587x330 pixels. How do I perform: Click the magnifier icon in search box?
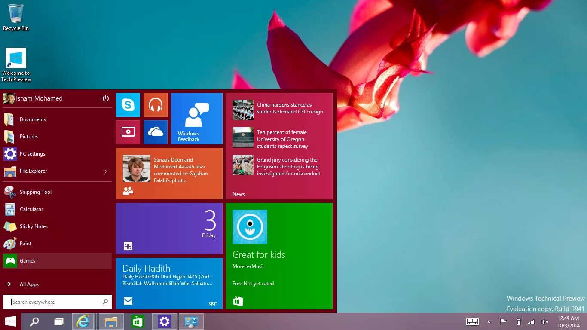pyautogui.click(x=105, y=302)
